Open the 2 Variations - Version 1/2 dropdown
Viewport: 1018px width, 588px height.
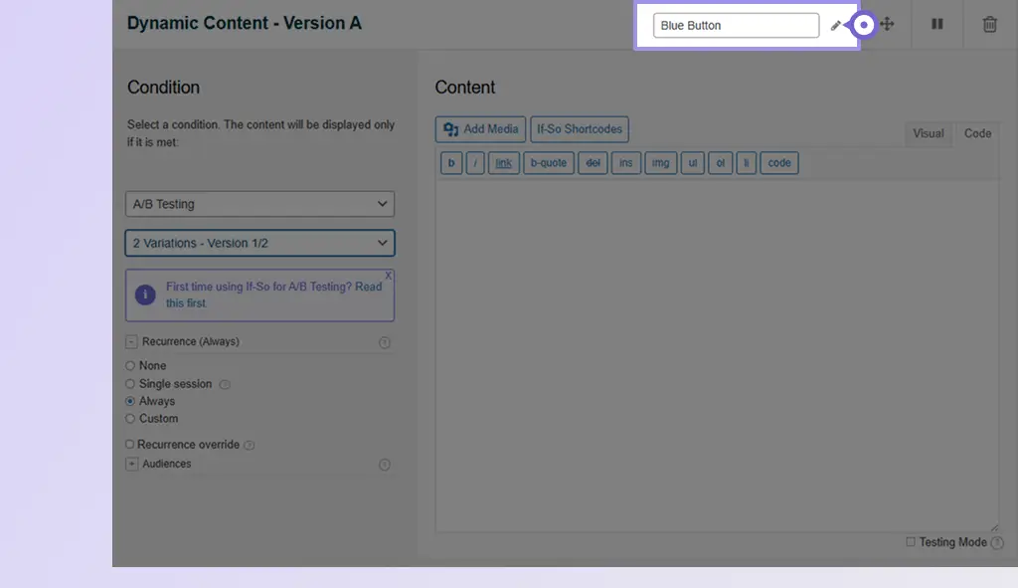259,243
